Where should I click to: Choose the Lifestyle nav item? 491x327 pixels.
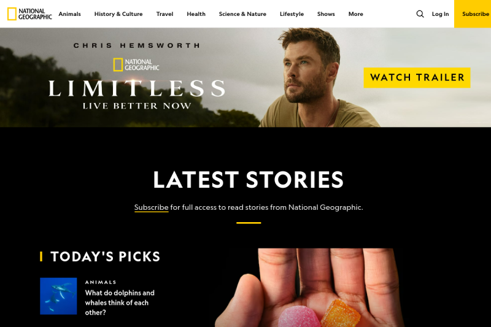[292, 14]
